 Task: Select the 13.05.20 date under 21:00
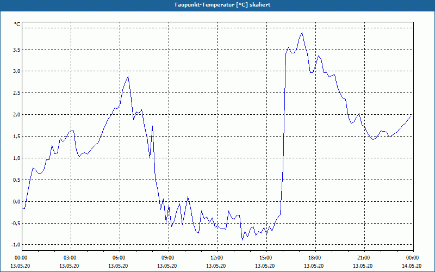[363, 265]
